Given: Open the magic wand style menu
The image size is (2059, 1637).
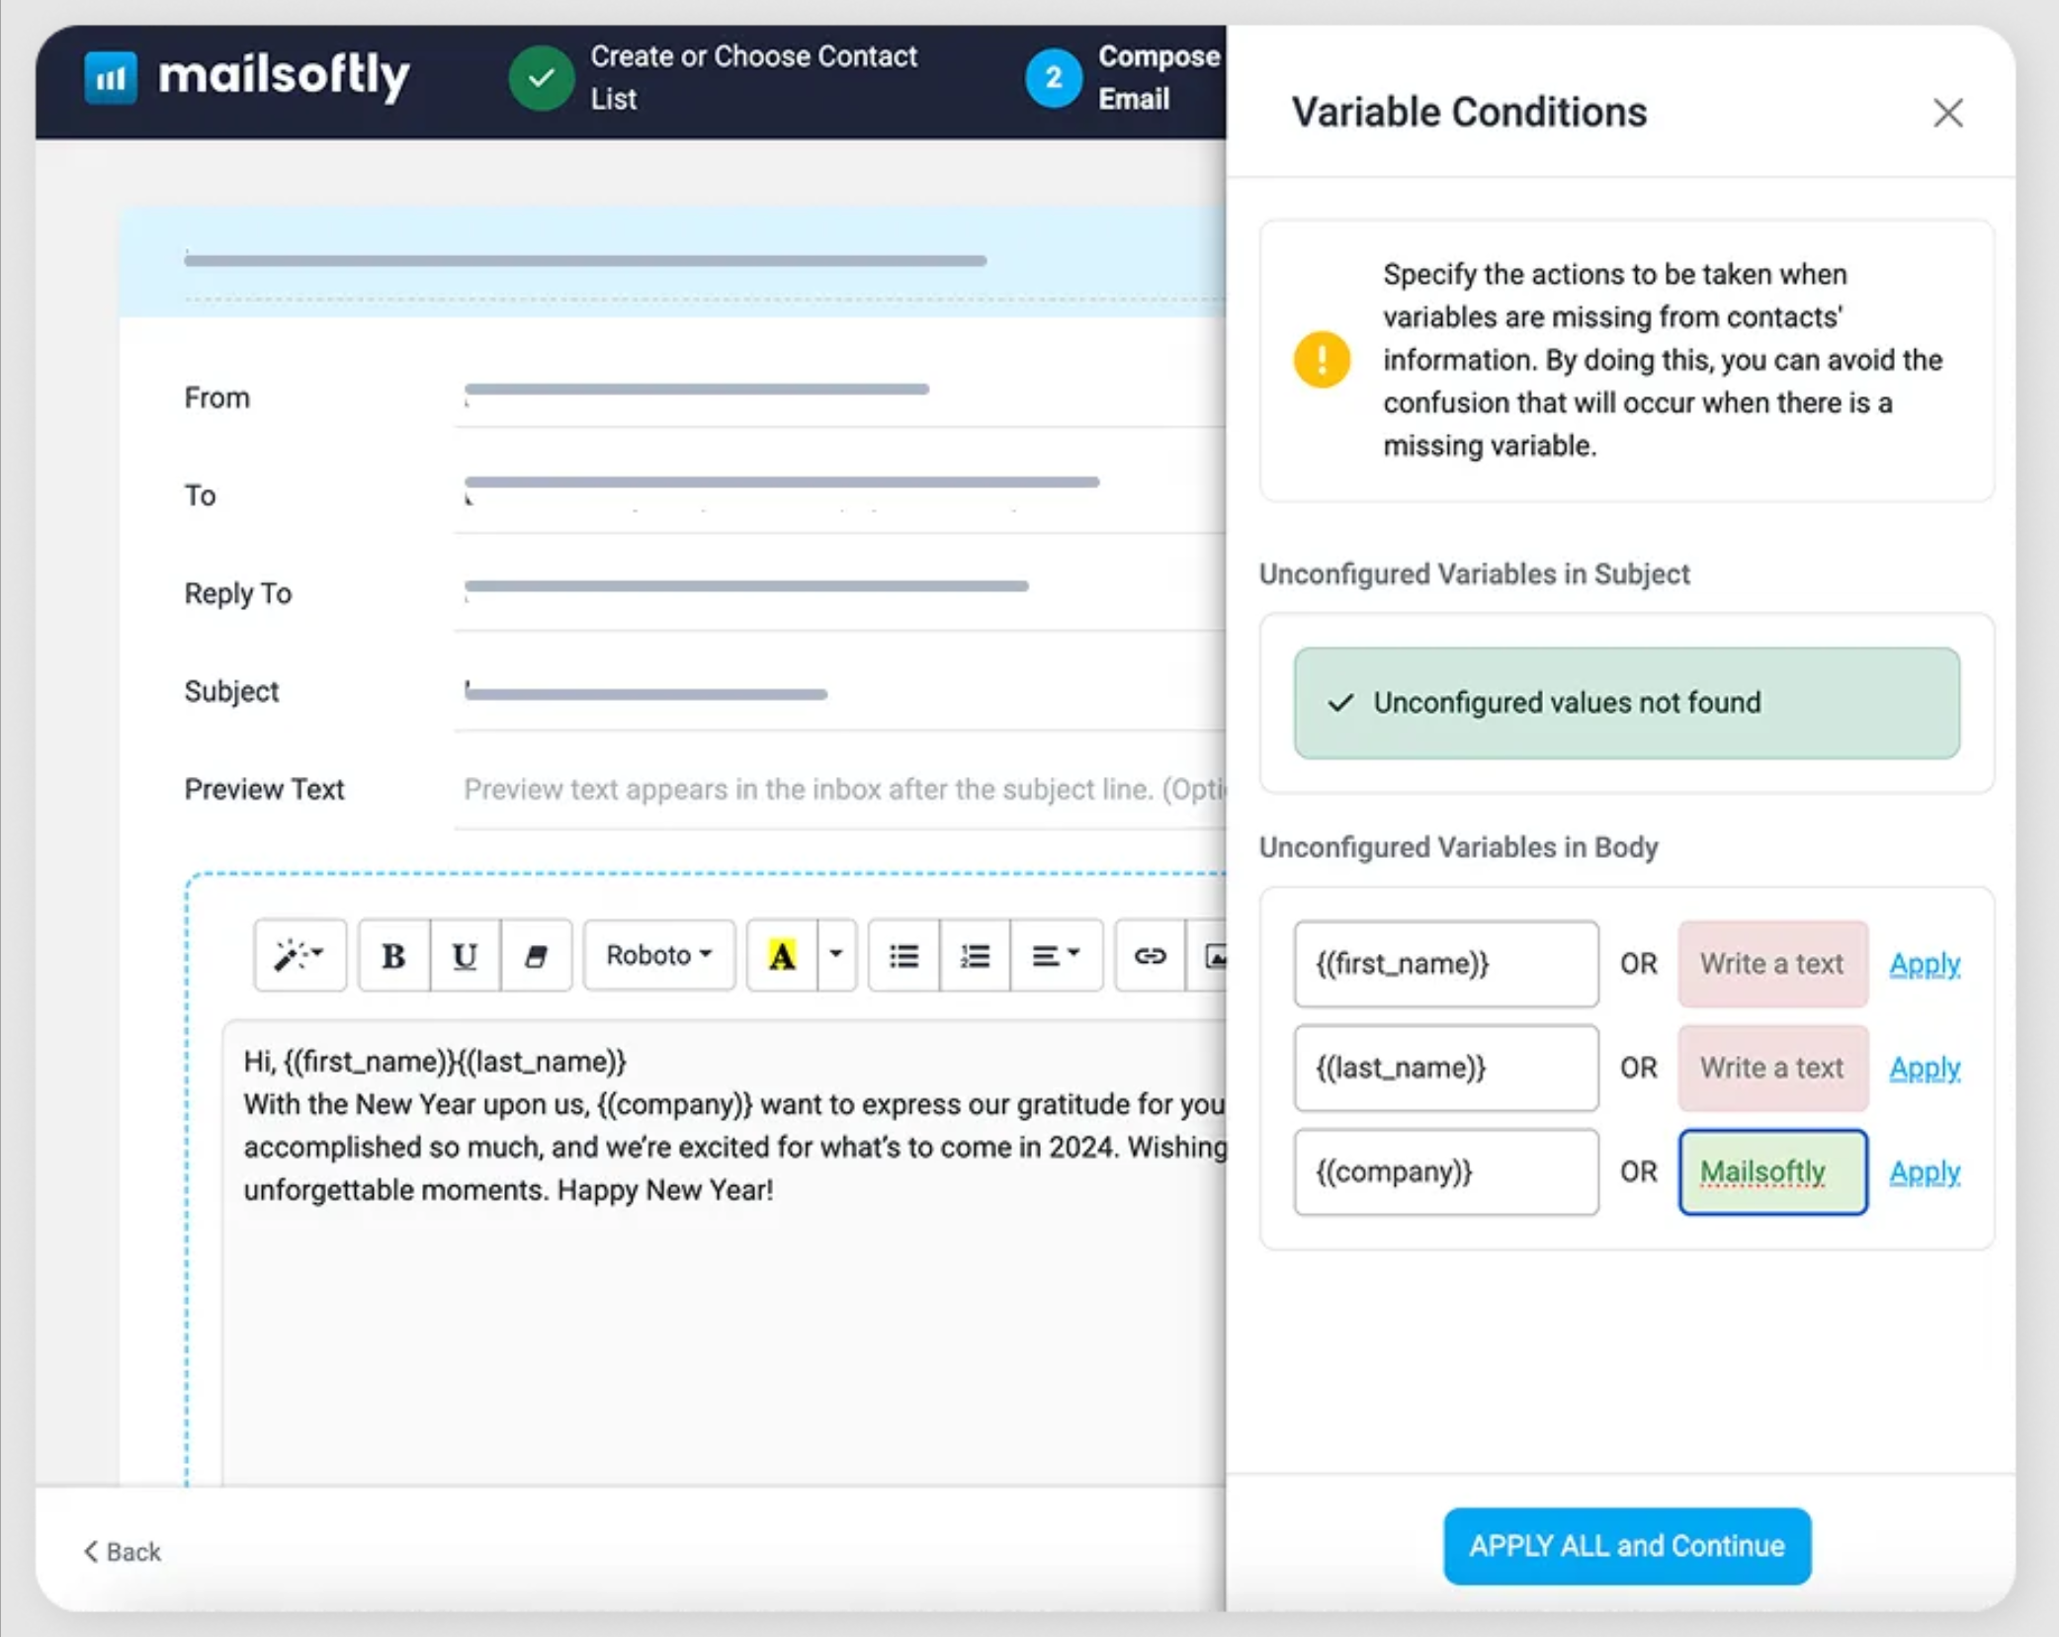Looking at the screenshot, I should [299, 956].
